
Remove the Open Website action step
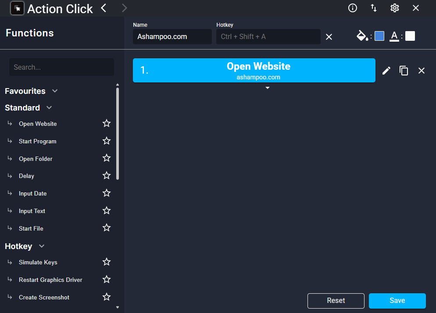click(422, 71)
